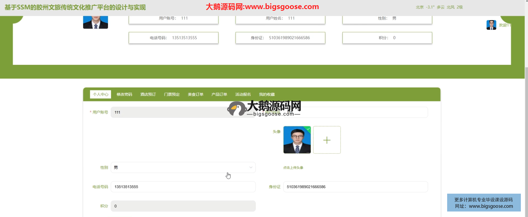Select the 个人中心 tab
The width and height of the screenshot is (528, 217).
click(101, 94)
